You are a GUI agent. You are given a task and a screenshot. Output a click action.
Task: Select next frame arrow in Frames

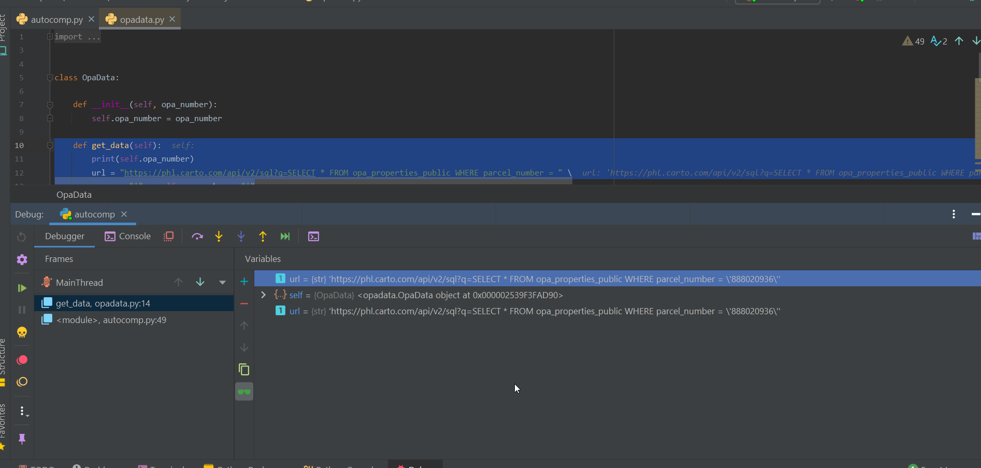200,282
